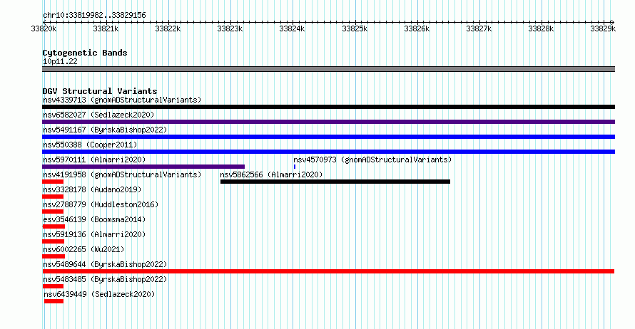635x329 pixels.
Task: Open nsv6439449 (Sedlazeck2020) variant label
Action: tap(99, 294)
